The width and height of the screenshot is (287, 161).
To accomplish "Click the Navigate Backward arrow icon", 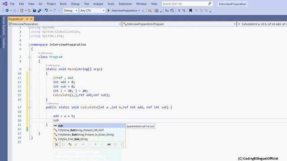I will coord(7,11).
